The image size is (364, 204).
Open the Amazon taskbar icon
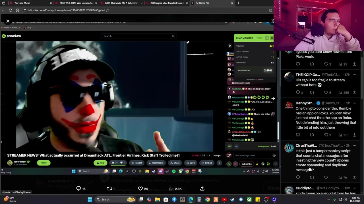click(182, 199)
